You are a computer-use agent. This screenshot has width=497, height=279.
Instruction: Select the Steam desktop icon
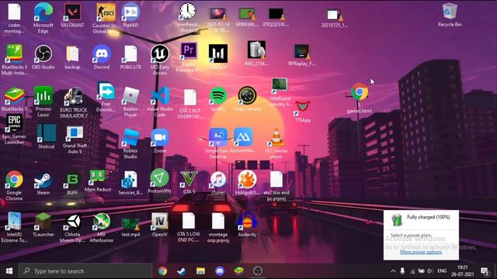43,180
